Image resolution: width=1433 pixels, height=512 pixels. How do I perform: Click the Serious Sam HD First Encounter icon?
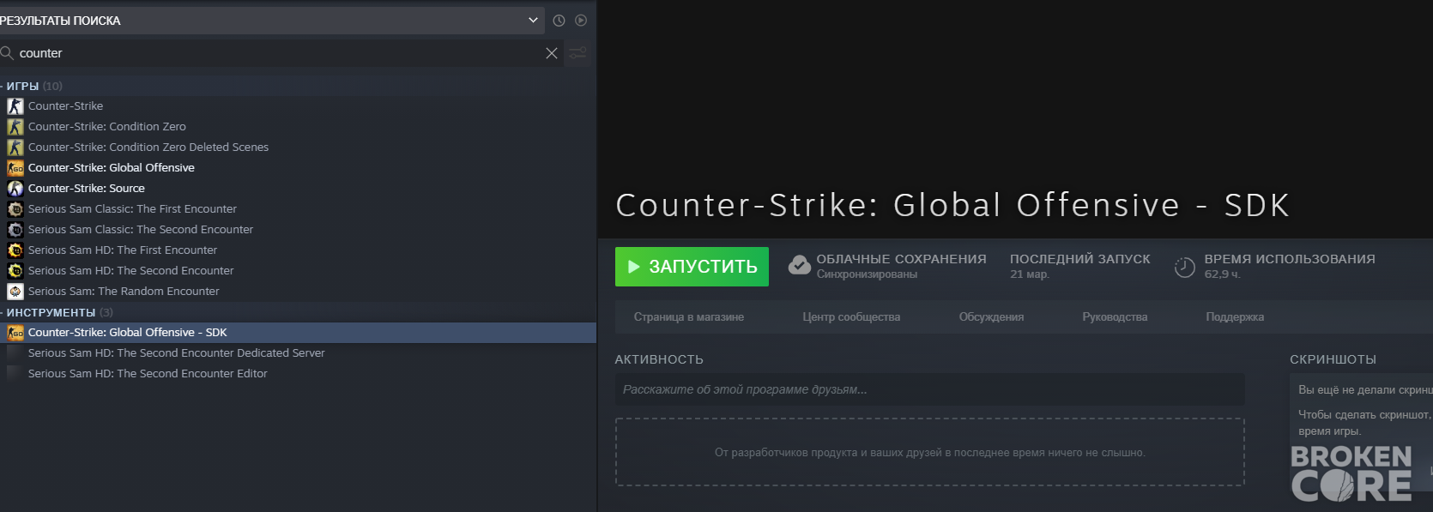pyautogui.click(x=15, y=250)
